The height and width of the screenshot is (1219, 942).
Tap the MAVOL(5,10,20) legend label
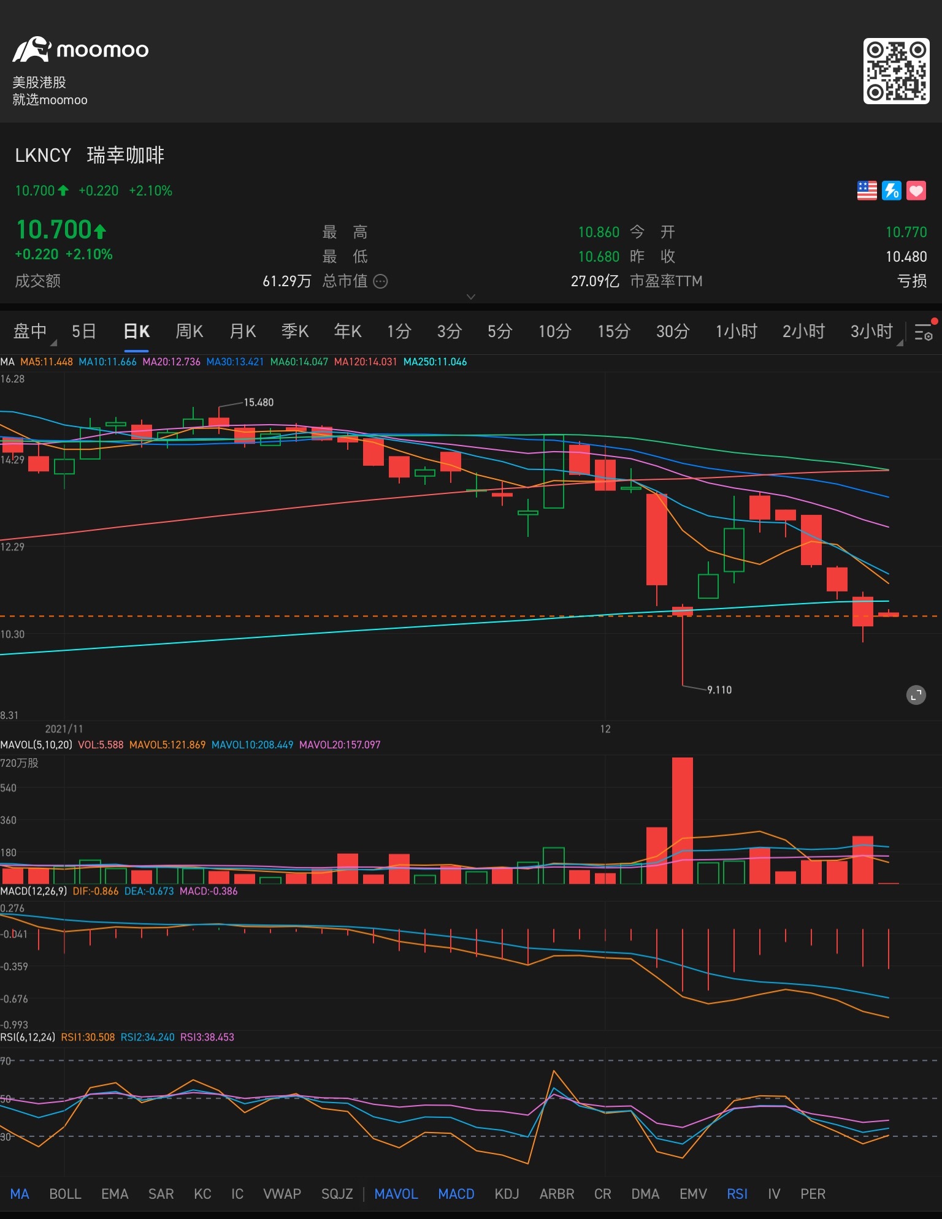(36, 745)
